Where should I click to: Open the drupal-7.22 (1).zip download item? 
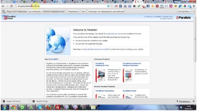pos(15,101)
